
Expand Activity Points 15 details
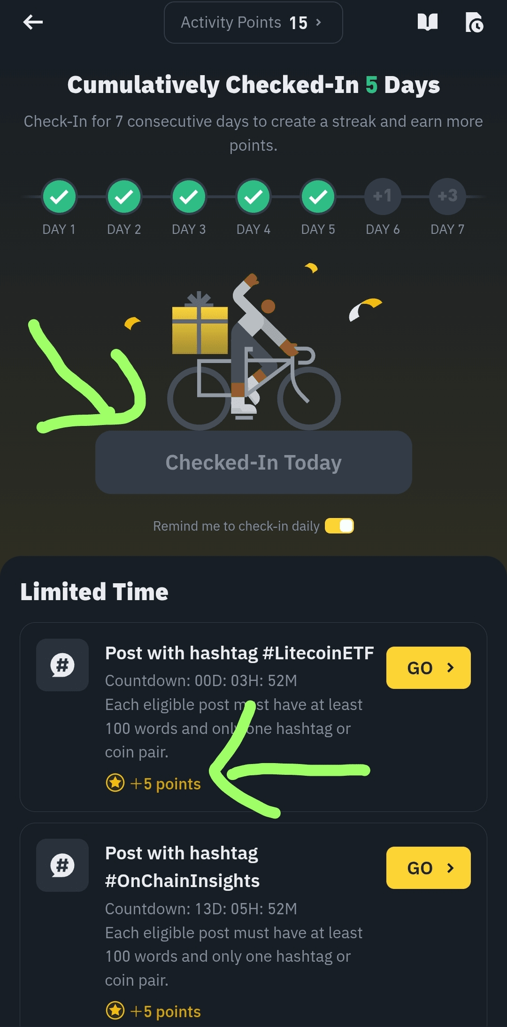pyautogui.click(x=253, y=23)
